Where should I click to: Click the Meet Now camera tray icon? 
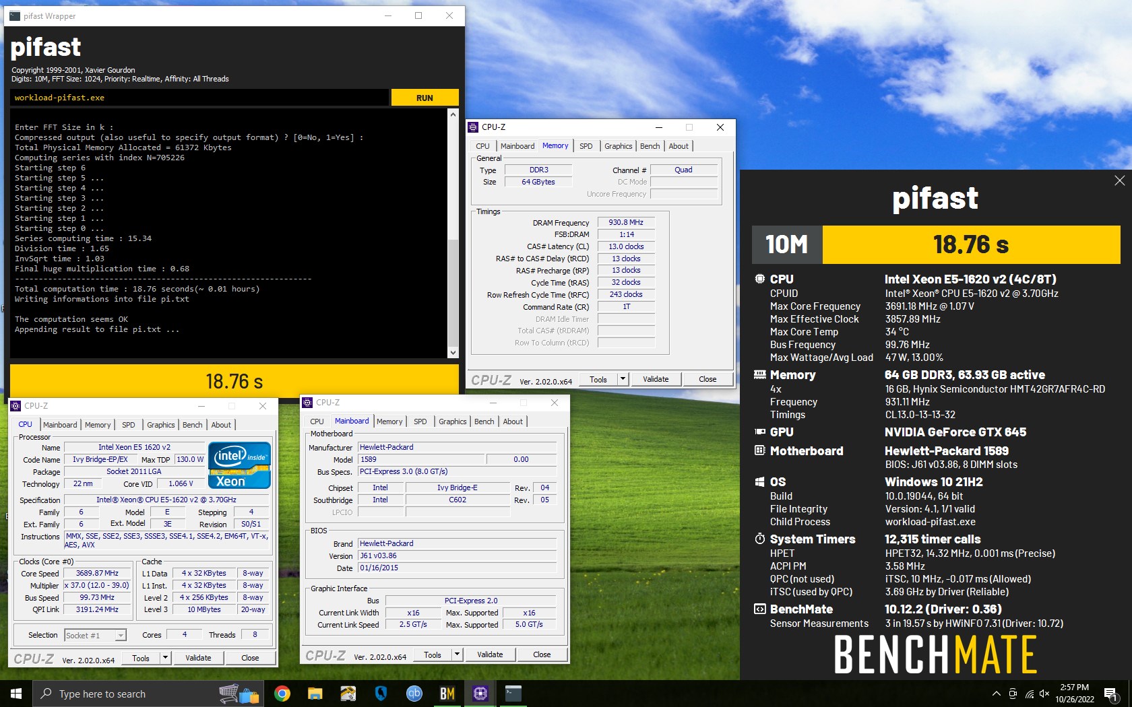click(1013, 694)
